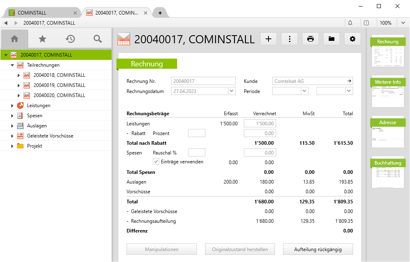Image resolution: width=410 pixels, height=262 pixels.
Task: Open a new tab with plus button
Action: click(160, 13)
